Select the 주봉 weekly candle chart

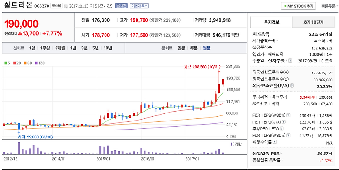[194, 48]
